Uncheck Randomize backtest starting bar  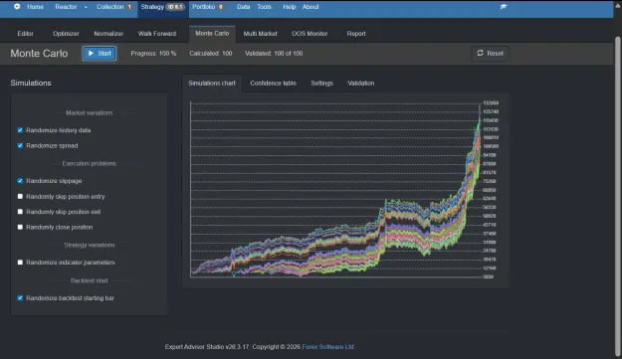coord(20,298)
